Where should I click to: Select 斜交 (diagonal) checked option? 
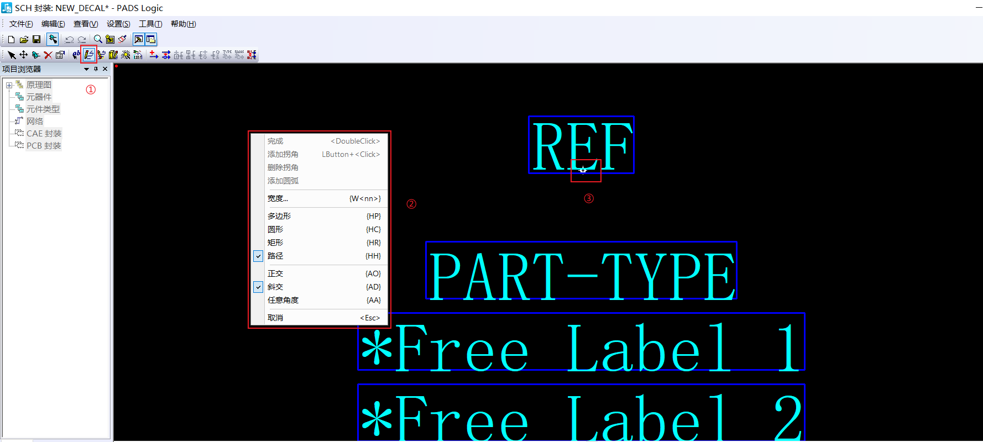[x=320, y=287]
